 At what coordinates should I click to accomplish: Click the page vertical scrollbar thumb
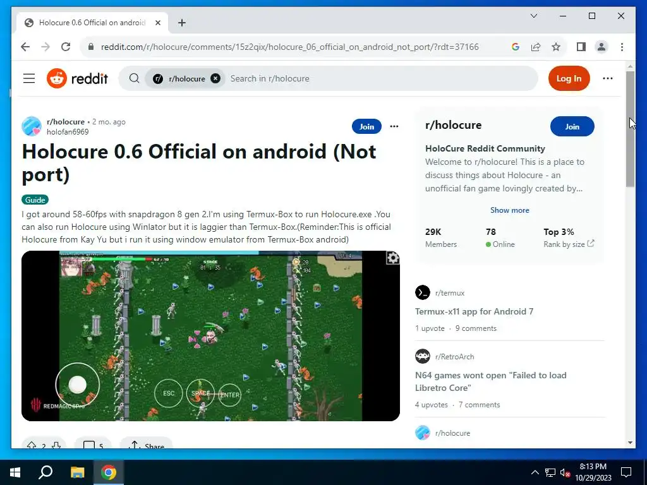point(630,129)
